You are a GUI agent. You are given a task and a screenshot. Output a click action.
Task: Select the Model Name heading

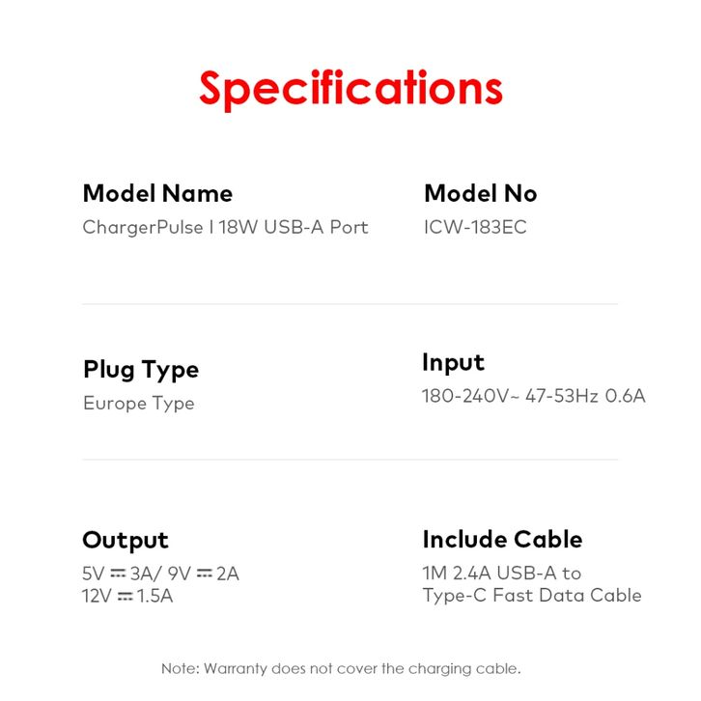click(157, 193)
